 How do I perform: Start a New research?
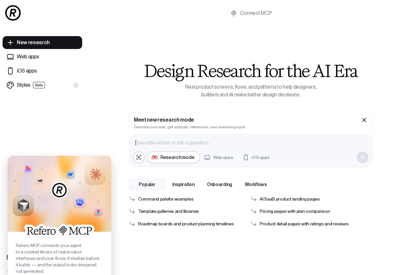(x=42, y=43)
